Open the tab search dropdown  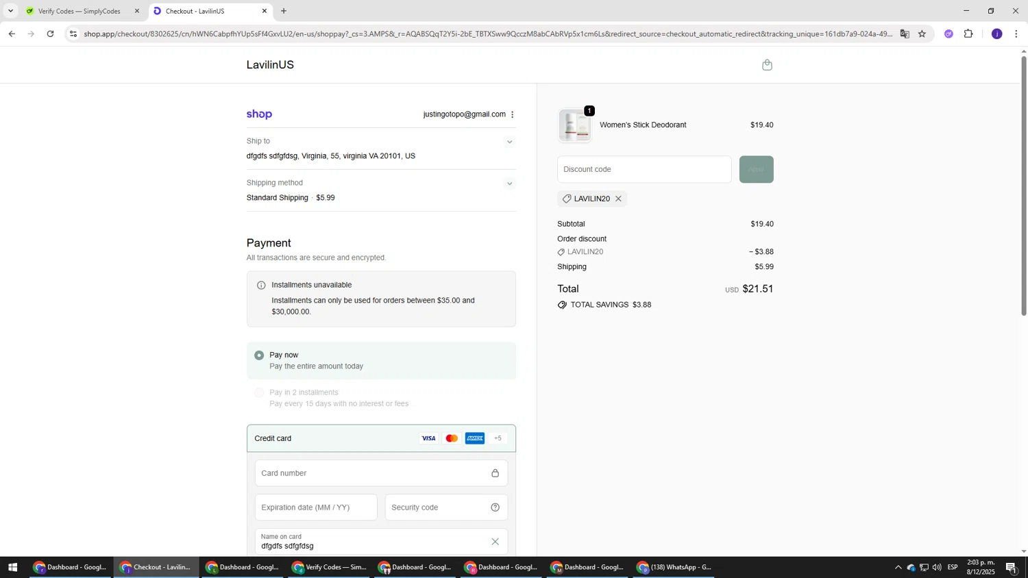click(10, 11)
